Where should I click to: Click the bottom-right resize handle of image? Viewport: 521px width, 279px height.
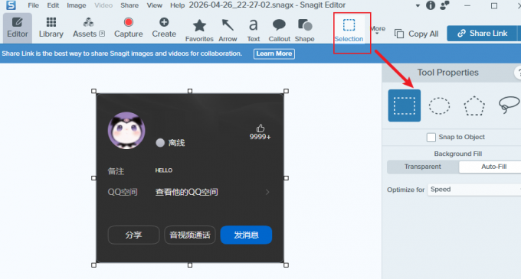point(286,265)
